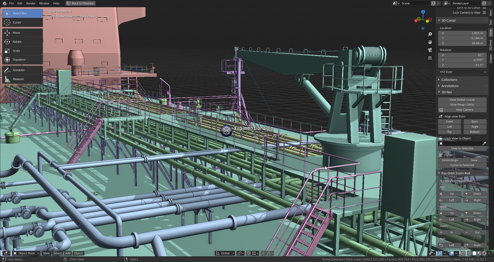
Task: Switch to the 3D-Print sidebar tab
Action: point(491,45)
